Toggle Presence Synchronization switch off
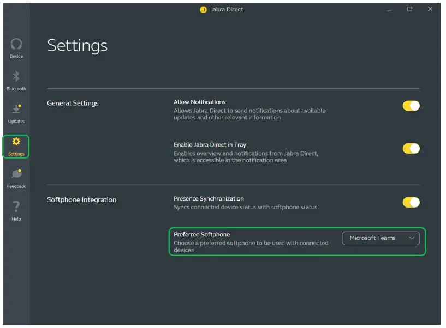Screen dimensions: 446x328 411,202
